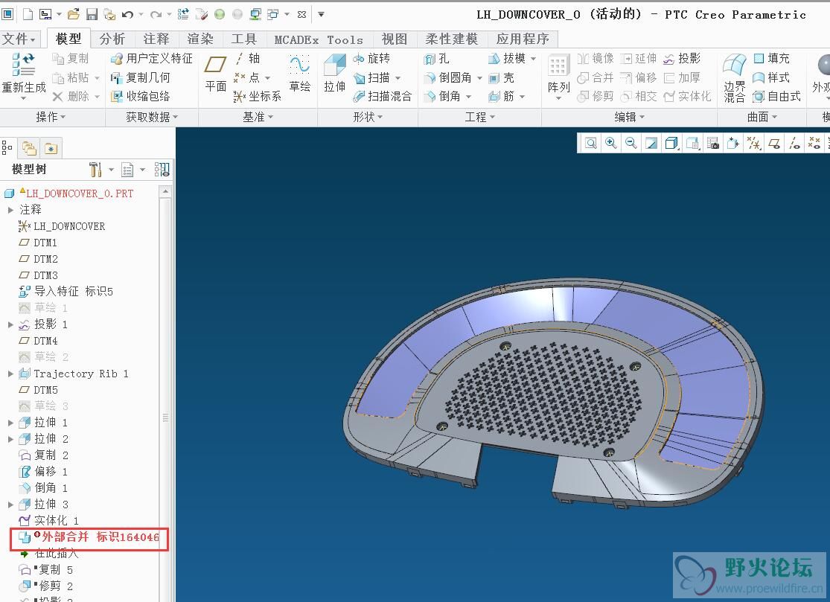Viewport: 830px width, 602px height.
Task: Select the 倒圆角 (Round) tool
Action: click(447, 78)
